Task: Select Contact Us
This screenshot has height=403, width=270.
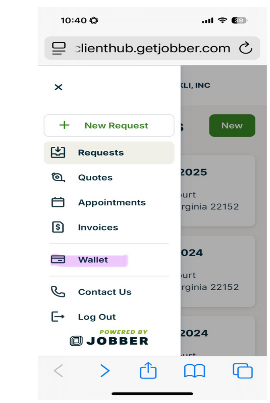Action: coord(105,292)
